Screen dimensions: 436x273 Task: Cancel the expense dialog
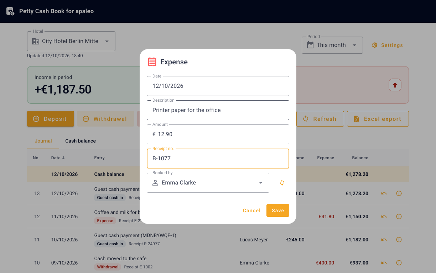point(252,210)
